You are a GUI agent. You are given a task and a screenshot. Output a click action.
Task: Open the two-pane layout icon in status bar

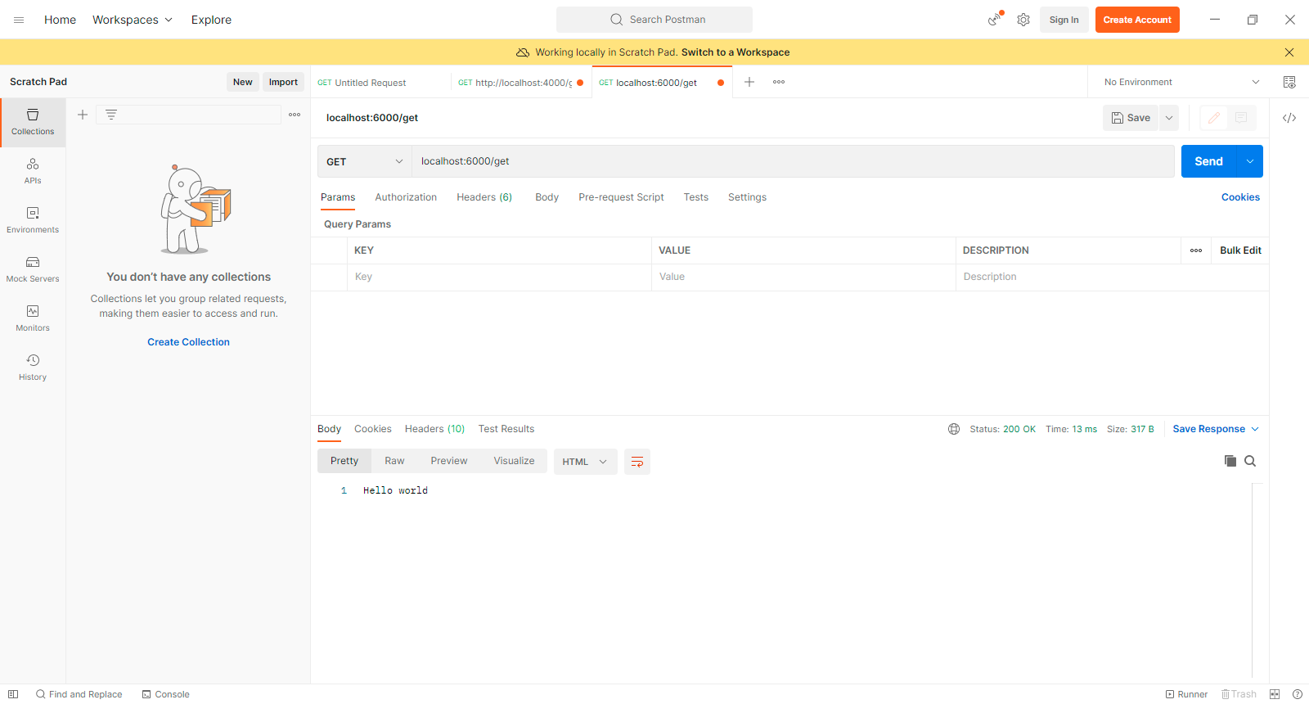[1275, 694]
